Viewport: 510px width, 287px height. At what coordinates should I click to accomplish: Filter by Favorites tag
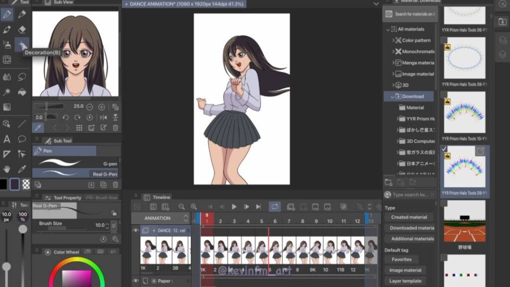[401, 259]
